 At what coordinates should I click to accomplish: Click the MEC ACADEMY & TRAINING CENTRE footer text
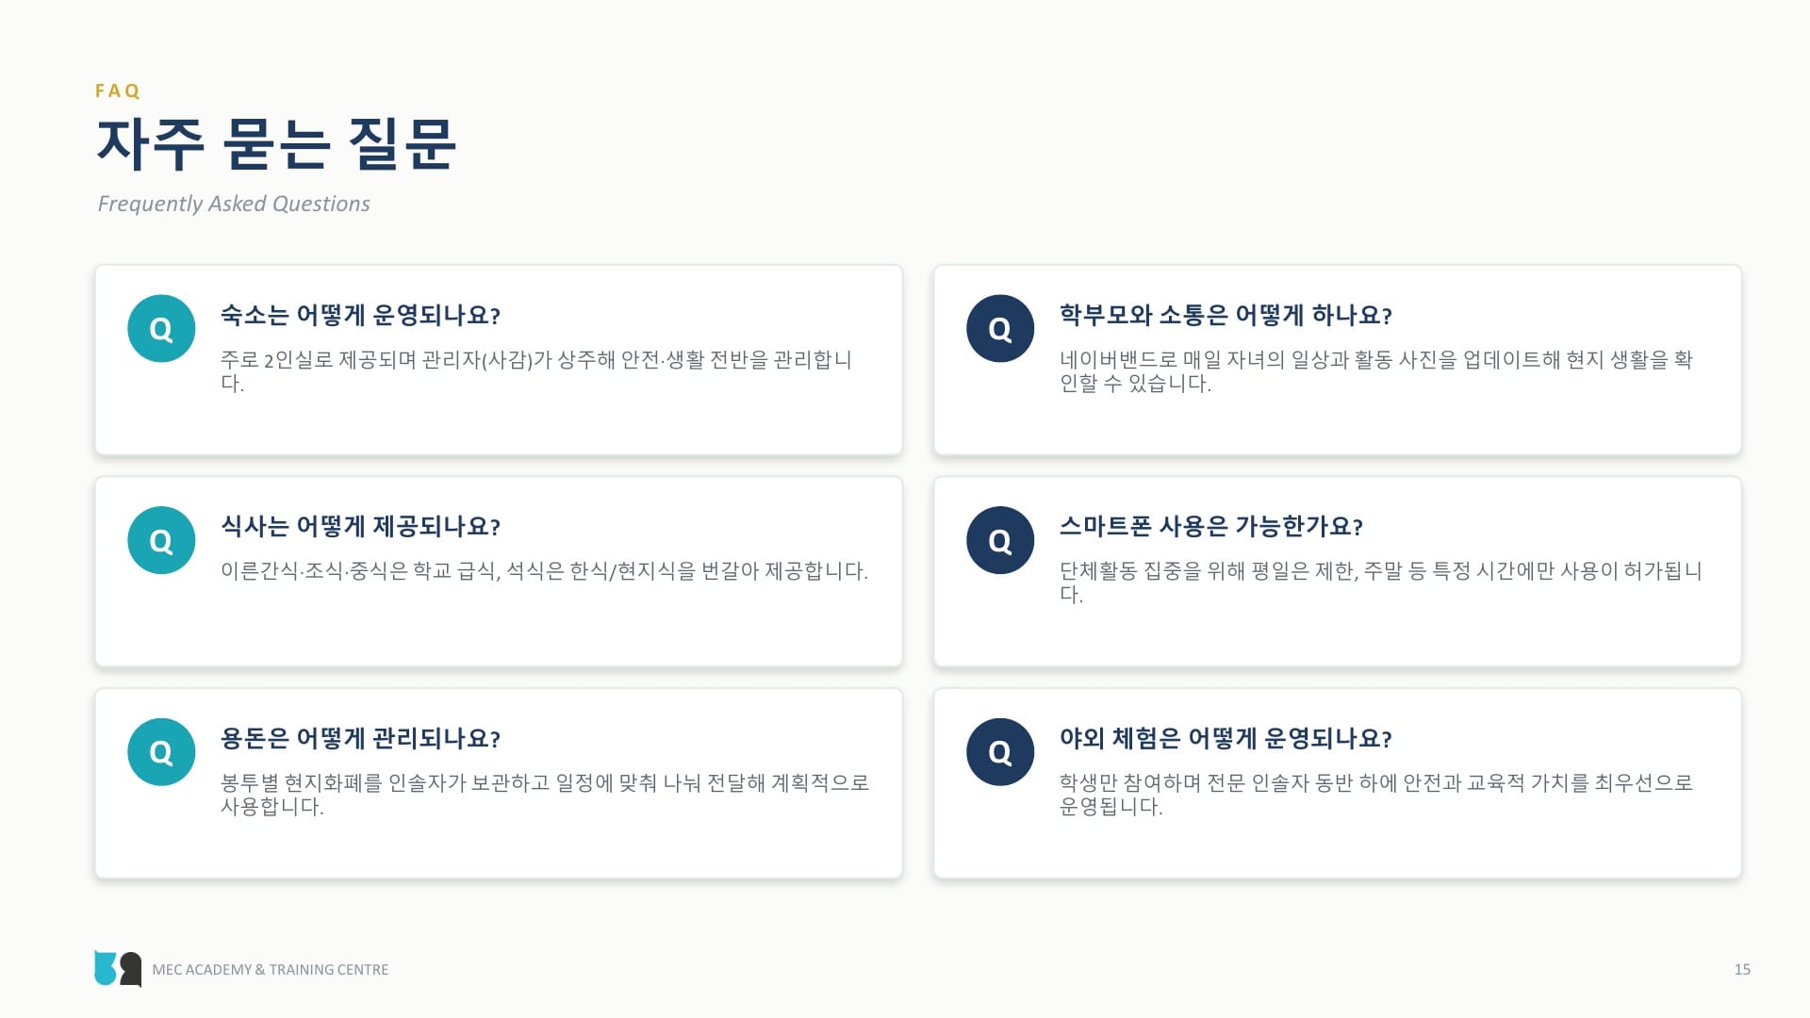(x=271, y=969)
